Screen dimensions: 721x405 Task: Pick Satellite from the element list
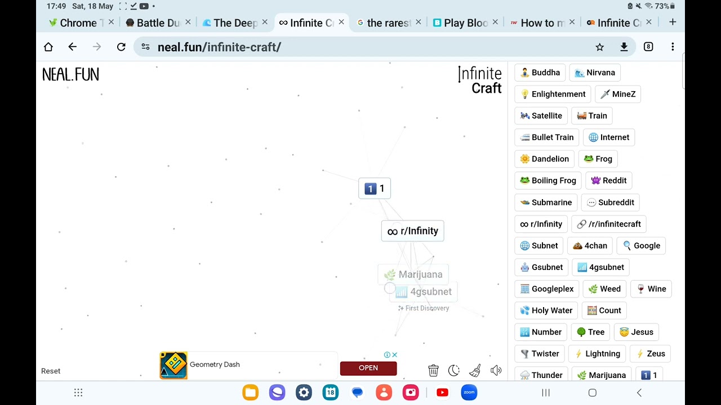(541, 116)
